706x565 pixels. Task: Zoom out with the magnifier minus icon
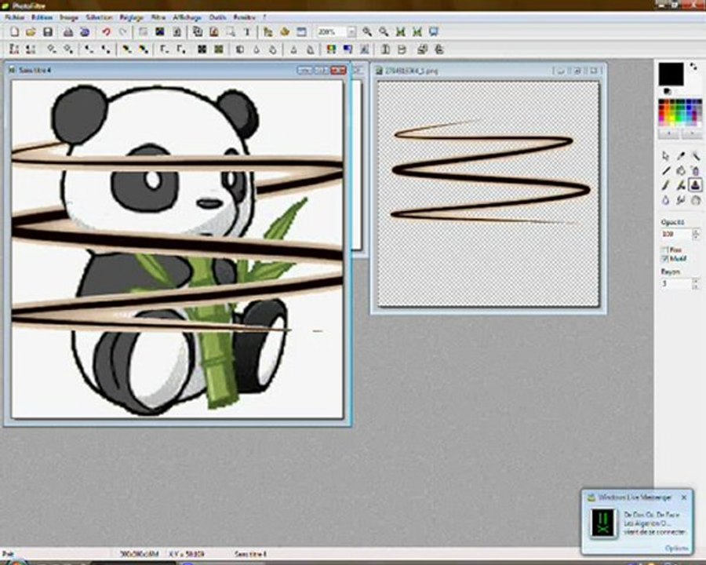point(384,32)
